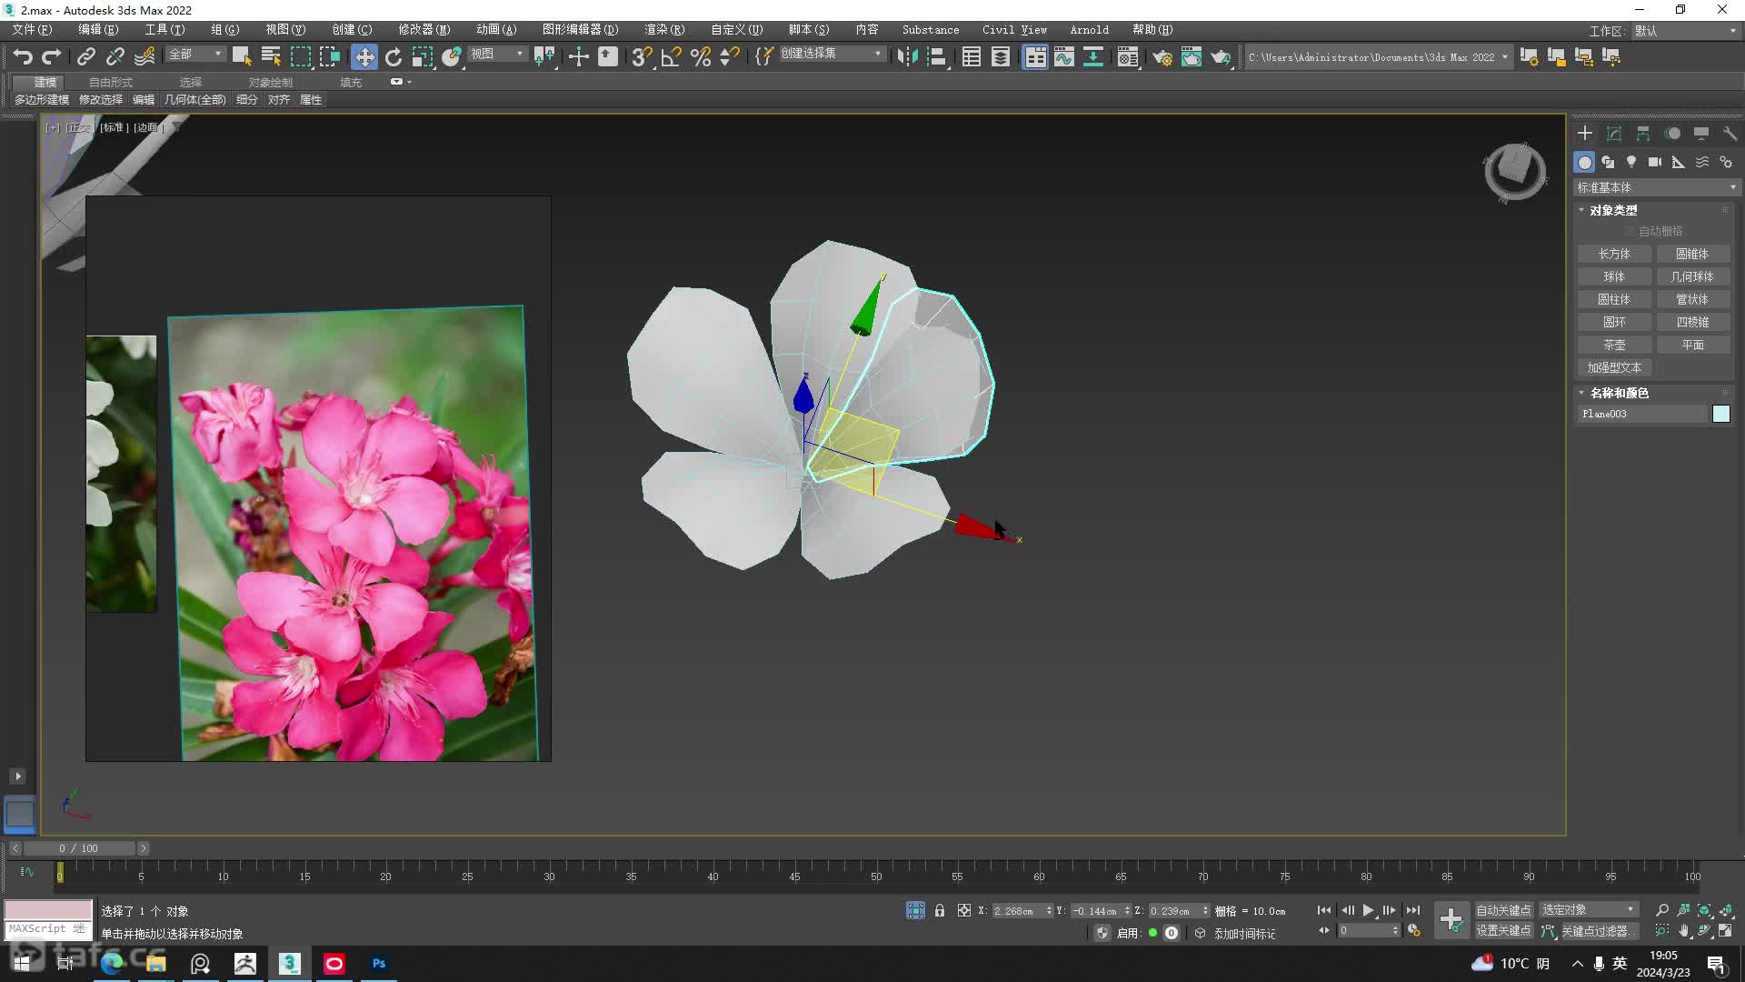Open the Create panel tab
This screenshot has height=982, width=1745.
click(1585, 133)
